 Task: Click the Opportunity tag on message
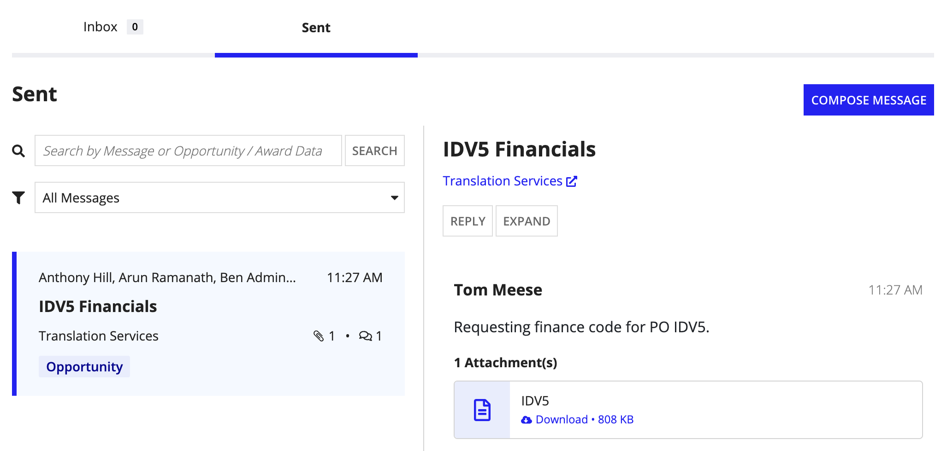84,366
